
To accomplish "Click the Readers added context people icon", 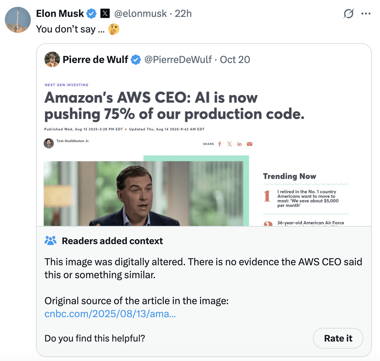I will 51,241.
